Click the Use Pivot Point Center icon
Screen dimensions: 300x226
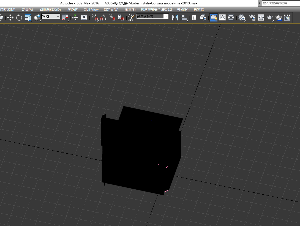[x=65, y=18]
